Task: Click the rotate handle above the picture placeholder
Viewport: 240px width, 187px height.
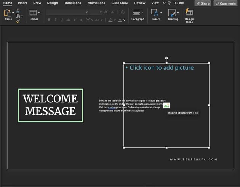Action: 166,58
